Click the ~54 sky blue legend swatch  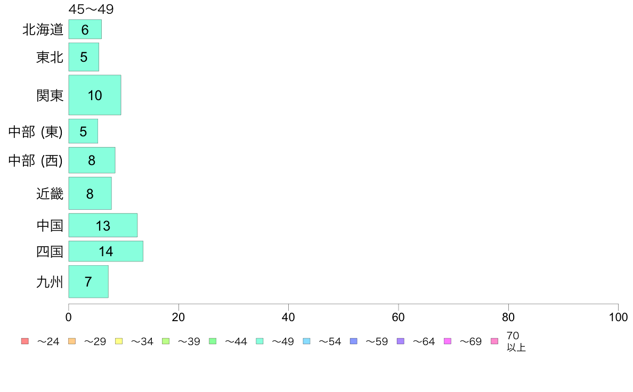[x=306, y=341]
